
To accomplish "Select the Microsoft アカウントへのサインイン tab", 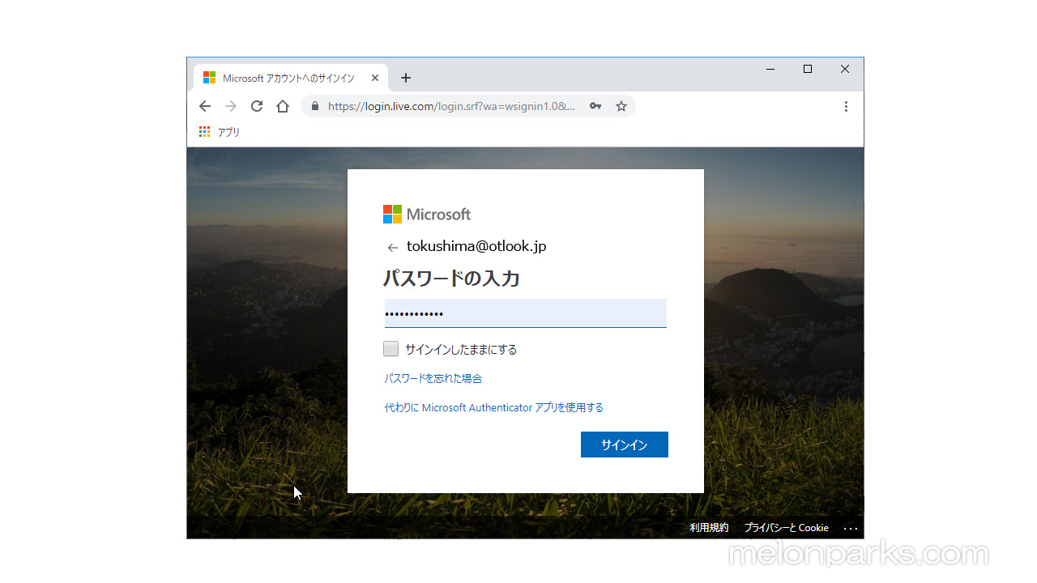I will [291, 78].
